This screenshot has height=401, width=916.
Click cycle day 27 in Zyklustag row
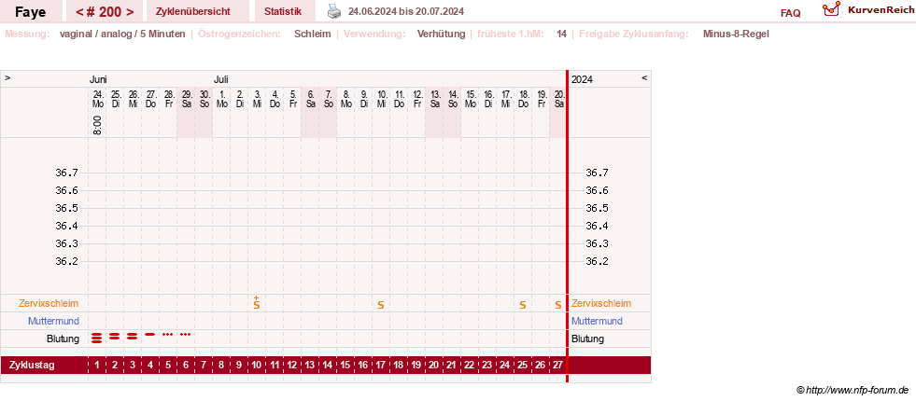[x=557, y=366]
